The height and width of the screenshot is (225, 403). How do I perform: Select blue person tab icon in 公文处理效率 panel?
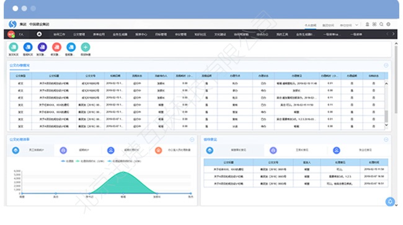(x=111, y=150)
